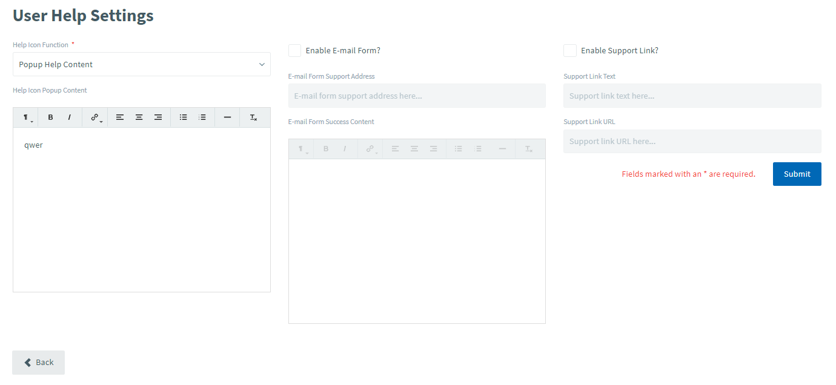Image resolution: width=836 pixels, height=385 pixels.
Task: Insert bulleted list in Help Popup editor
Action: click(183, 117)
